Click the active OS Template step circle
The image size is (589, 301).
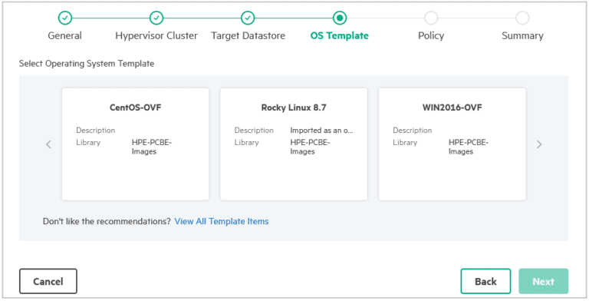click(340, 18)
